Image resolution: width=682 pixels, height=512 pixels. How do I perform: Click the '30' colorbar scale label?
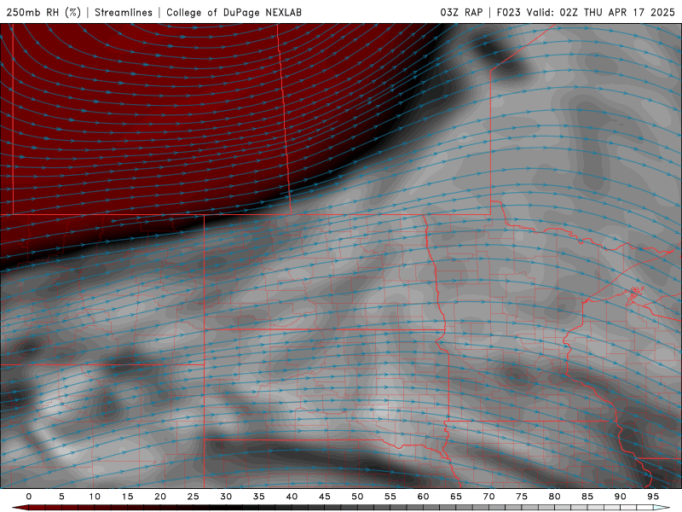(x=226, y=497)
